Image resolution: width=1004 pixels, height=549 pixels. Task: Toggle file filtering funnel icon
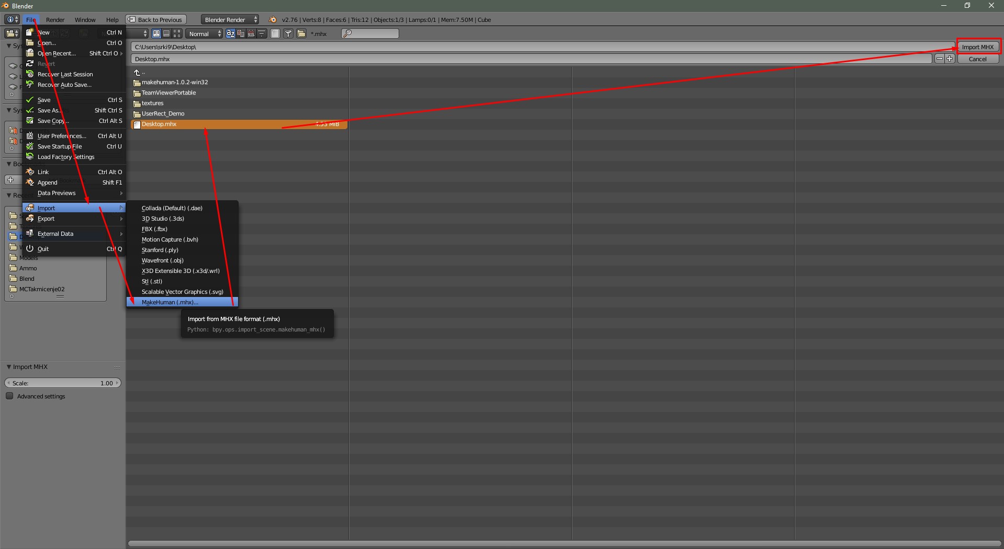click(288, 33)
